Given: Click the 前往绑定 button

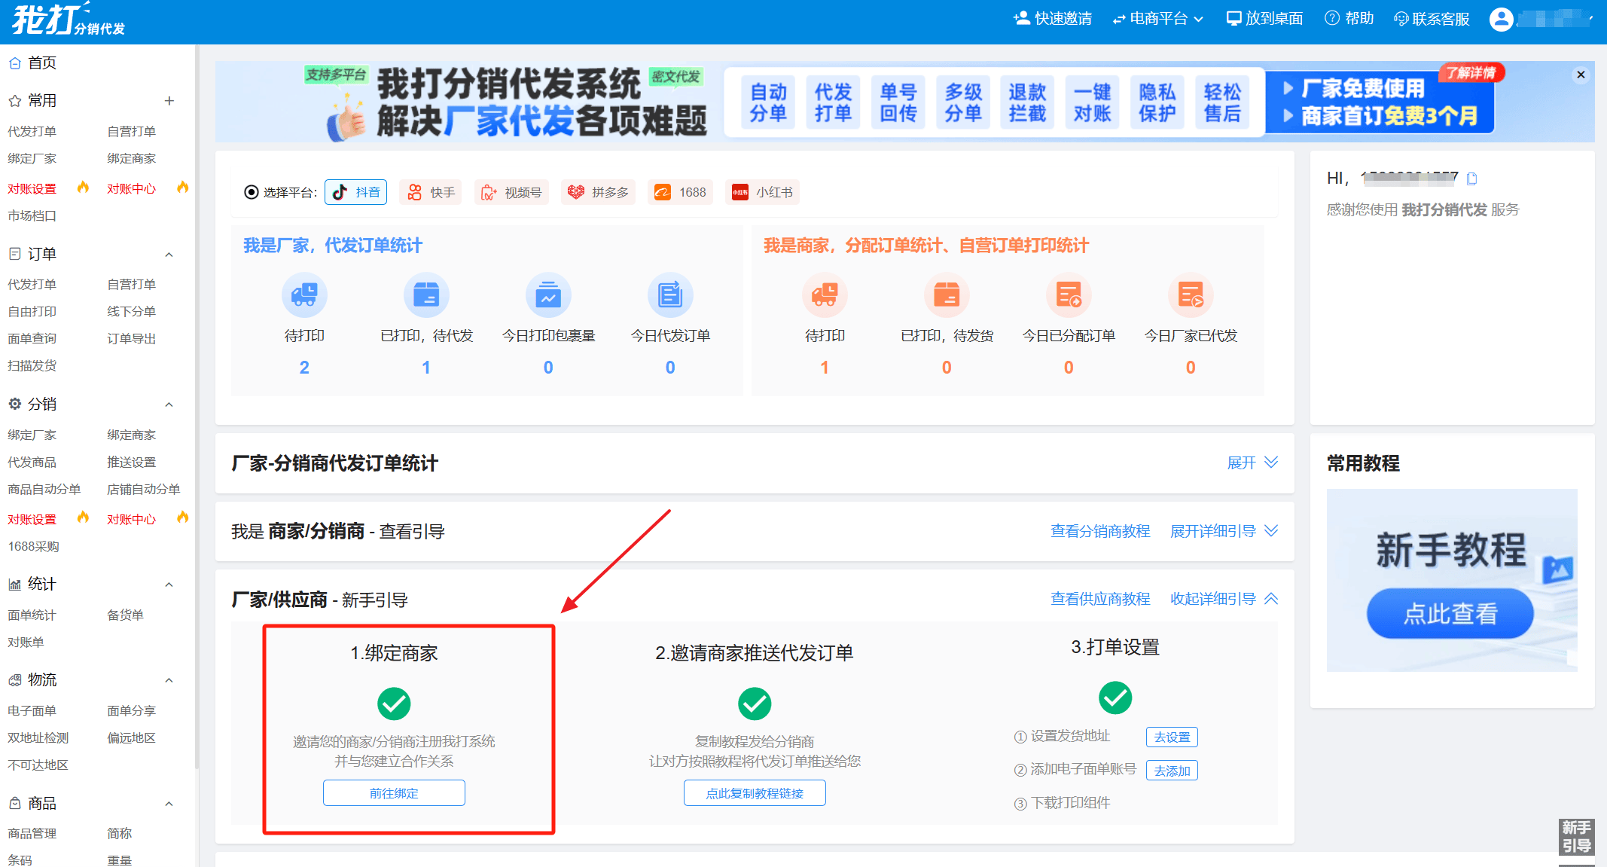Looking at the screenshot, I should coord(394,793).
